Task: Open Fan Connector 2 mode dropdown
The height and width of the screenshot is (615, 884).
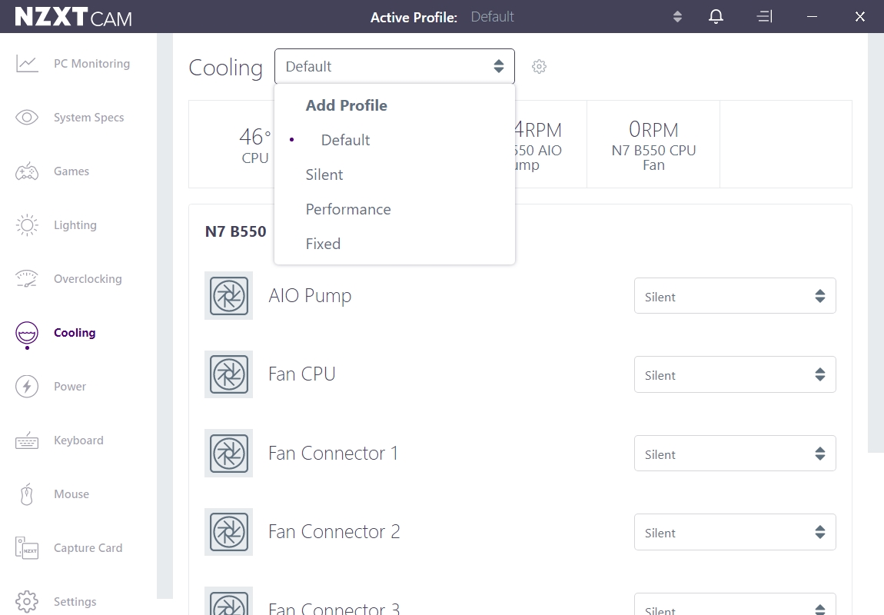Action: tap(735, 532)
